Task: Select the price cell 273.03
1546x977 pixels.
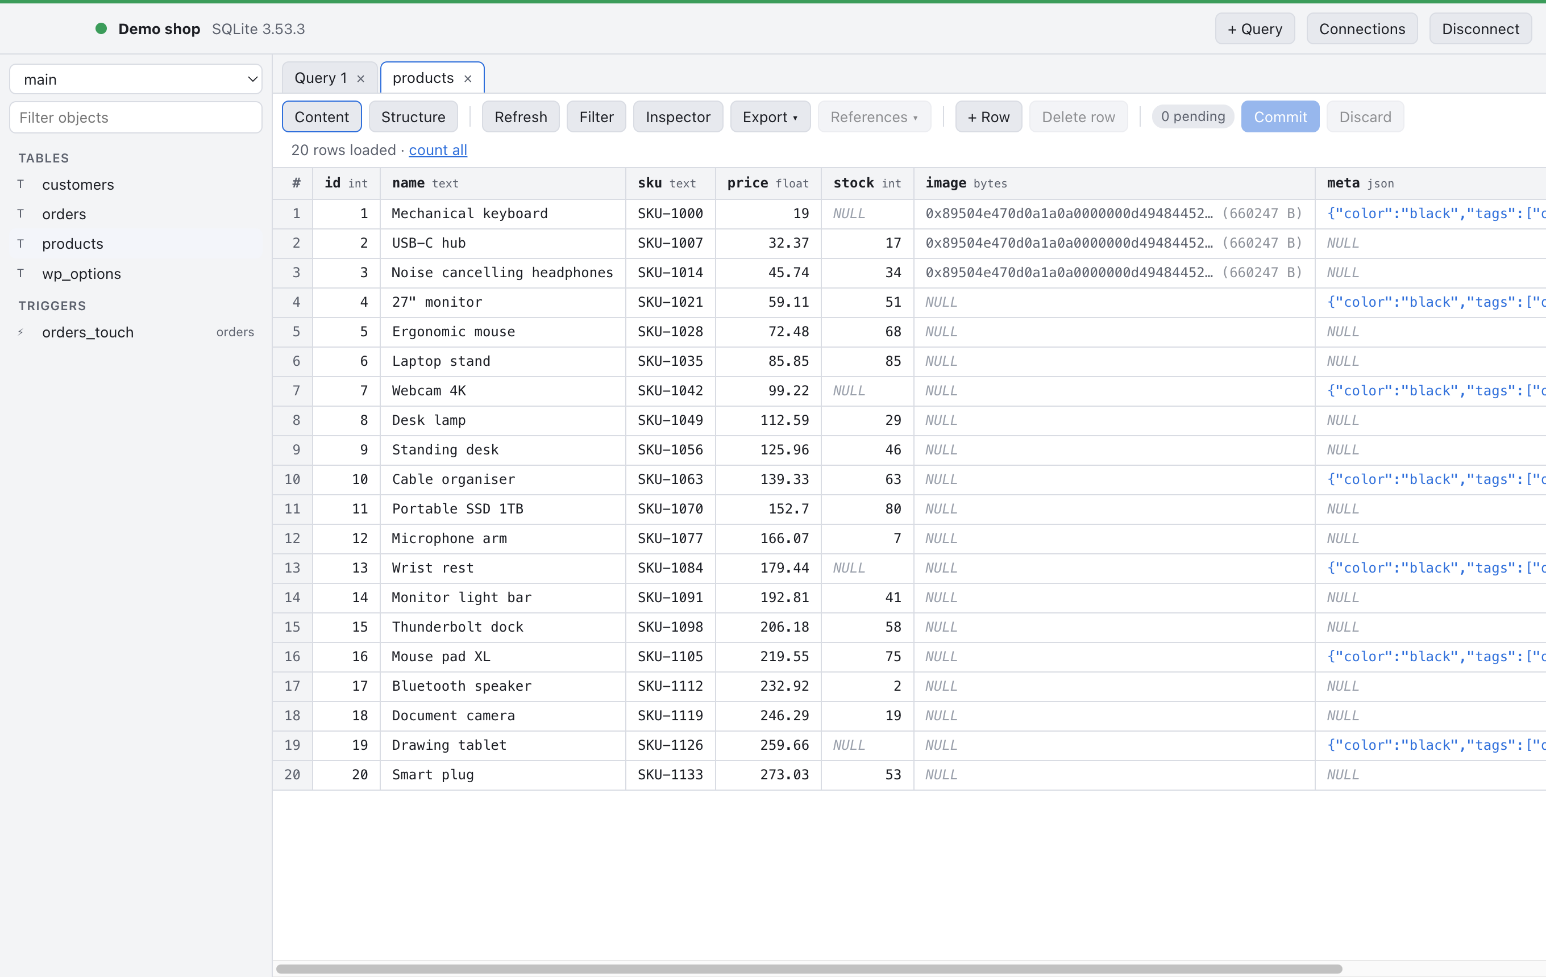Action: pyautogui.click(x=768, y=774)
